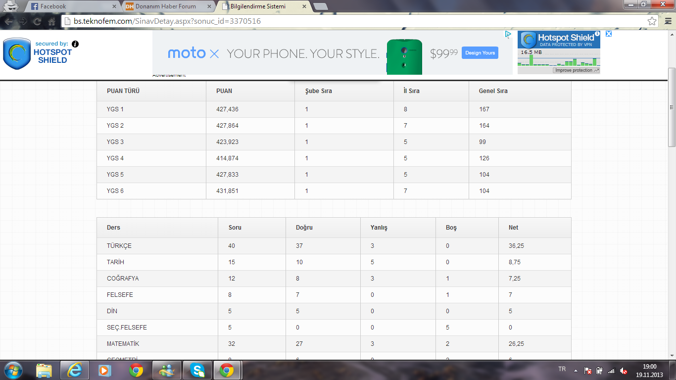Go to browser home page
676x380 pixels.
click(x=51, y=21)
